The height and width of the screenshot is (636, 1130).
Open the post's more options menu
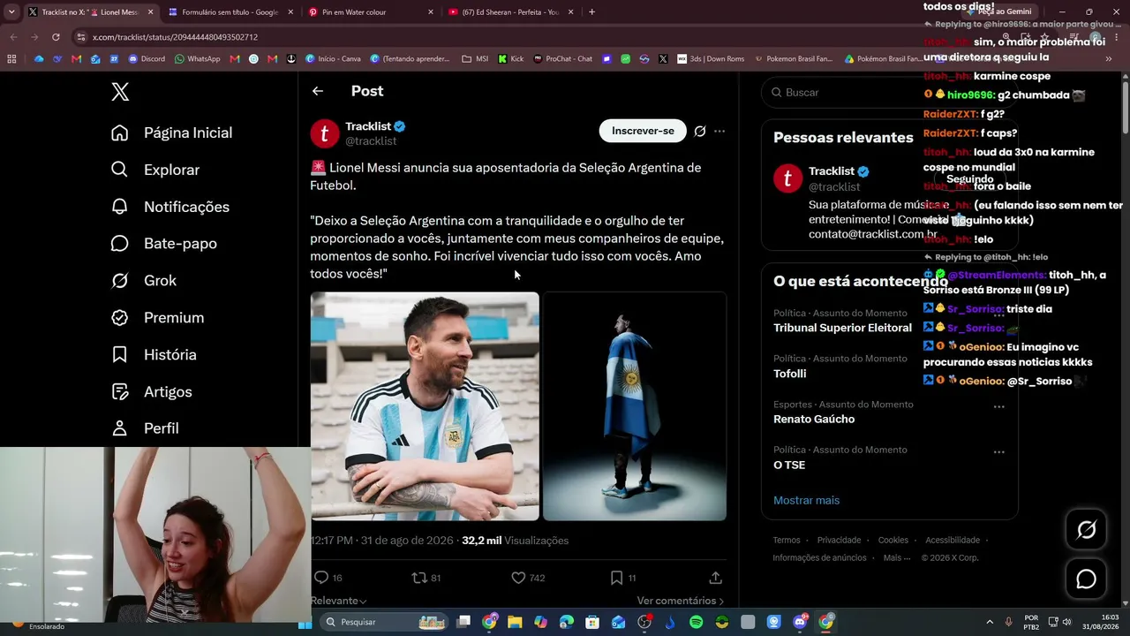(719, 131)
